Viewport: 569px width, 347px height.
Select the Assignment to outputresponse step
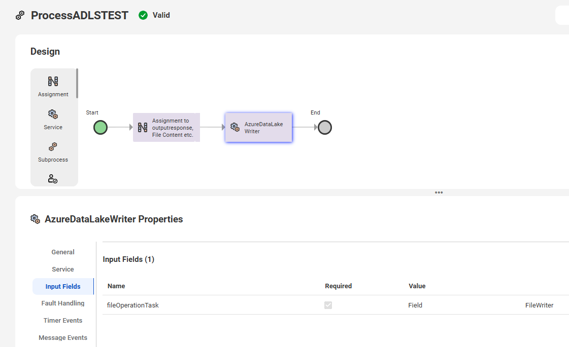166,128
